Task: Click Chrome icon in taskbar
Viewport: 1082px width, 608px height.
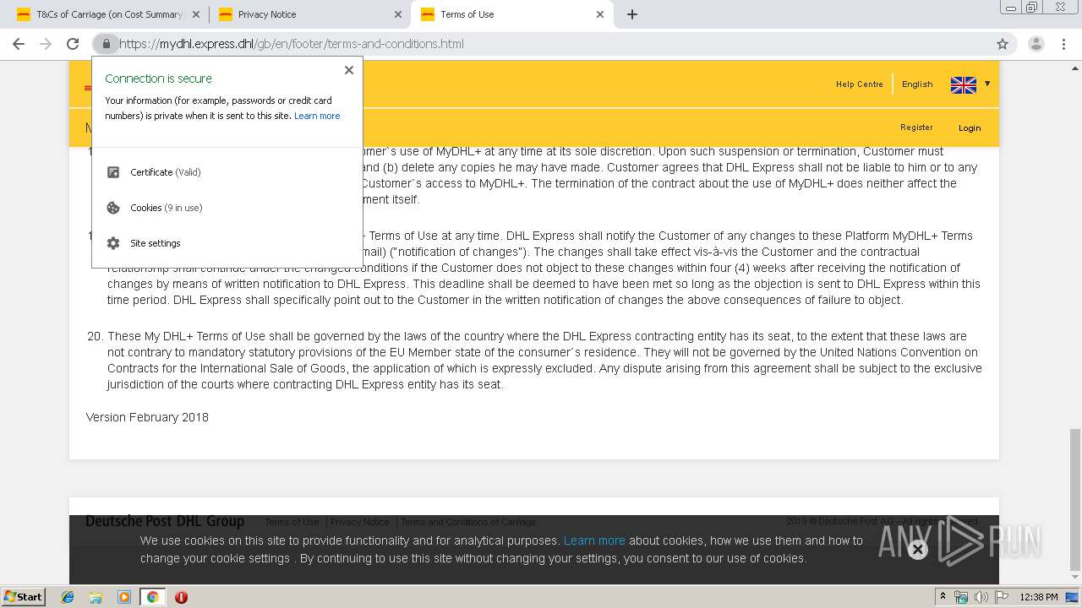Action: click(x=152, y=597)
